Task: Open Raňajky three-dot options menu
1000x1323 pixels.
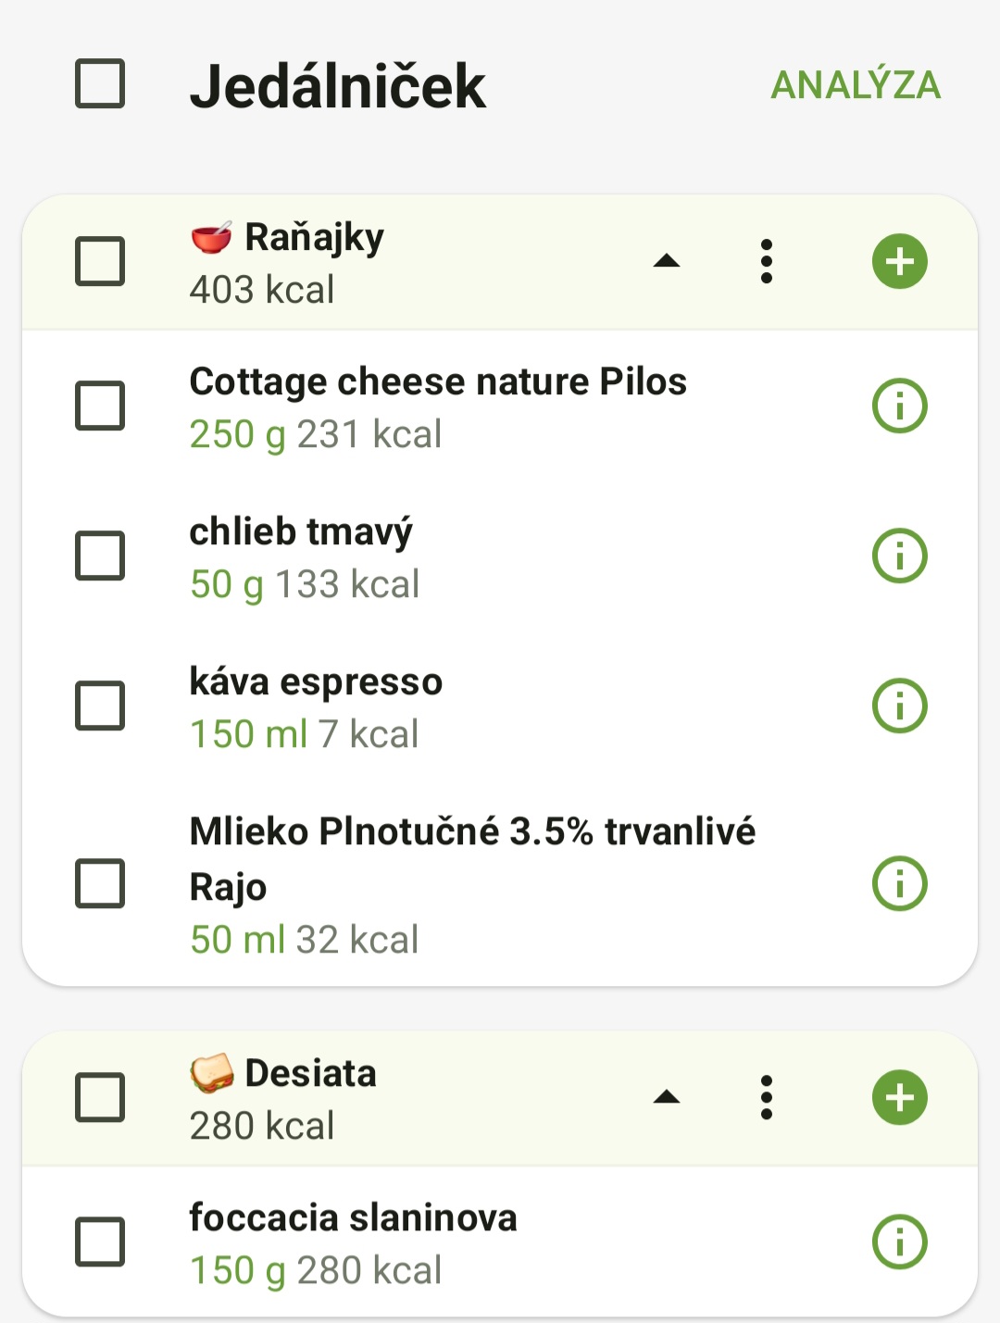Action: point(766,261)
